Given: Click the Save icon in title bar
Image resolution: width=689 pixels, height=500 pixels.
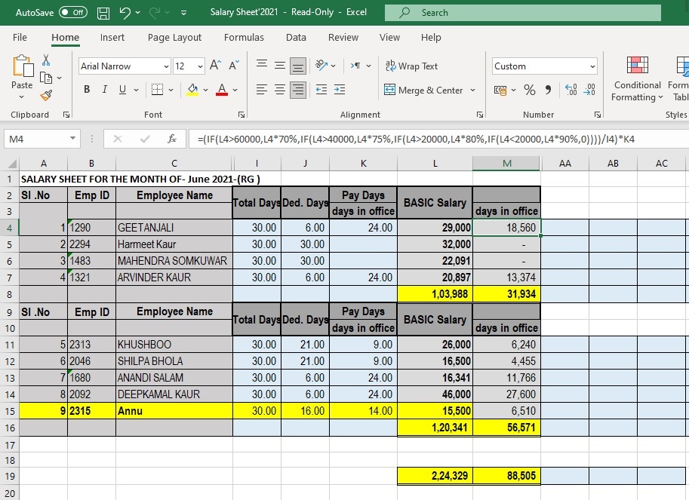Looking at the screenshot, I should (103, 13).
